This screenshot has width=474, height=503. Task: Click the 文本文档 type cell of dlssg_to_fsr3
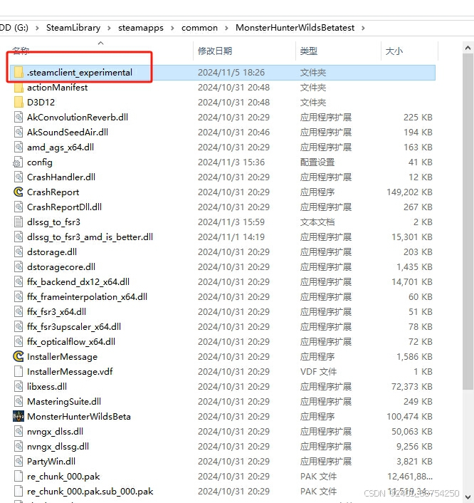[317, 222]
